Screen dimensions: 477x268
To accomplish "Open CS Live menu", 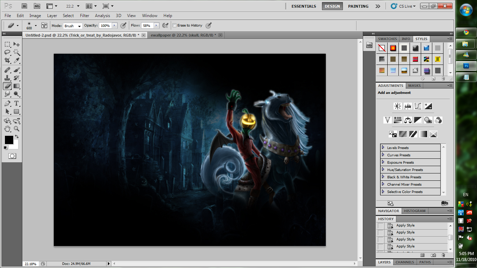I will point(403,6).
